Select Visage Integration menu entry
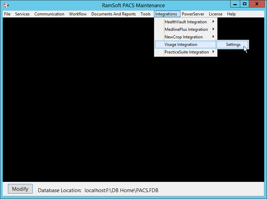This screenshot has width=267, height=199. point(181,45)
